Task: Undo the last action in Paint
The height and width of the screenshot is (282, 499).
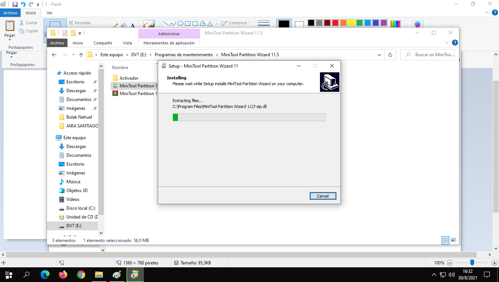Action: 23,4
